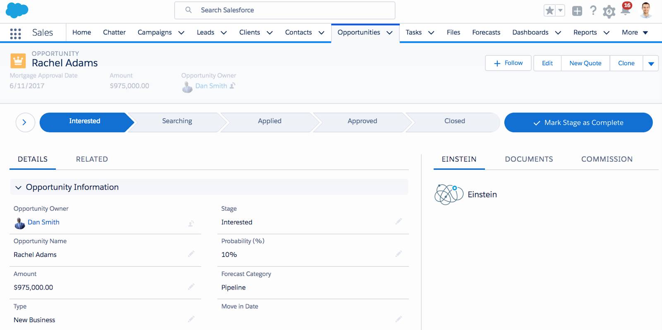Image resolution: width=662 pixels, height=330 pixels.
Task: Open the Forecasts tab
Action: tap(486, 33)
